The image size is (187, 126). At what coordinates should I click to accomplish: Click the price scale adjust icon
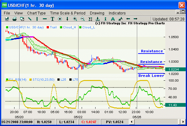click(x=90, y=19)
